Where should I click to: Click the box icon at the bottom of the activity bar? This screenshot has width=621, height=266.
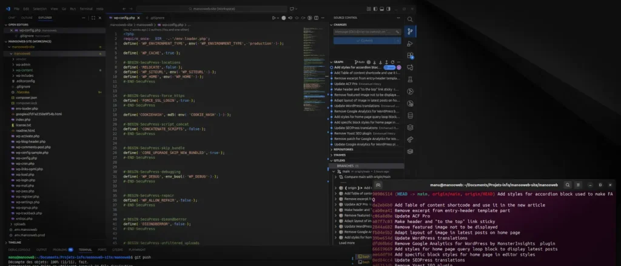[x=410, y=151]
